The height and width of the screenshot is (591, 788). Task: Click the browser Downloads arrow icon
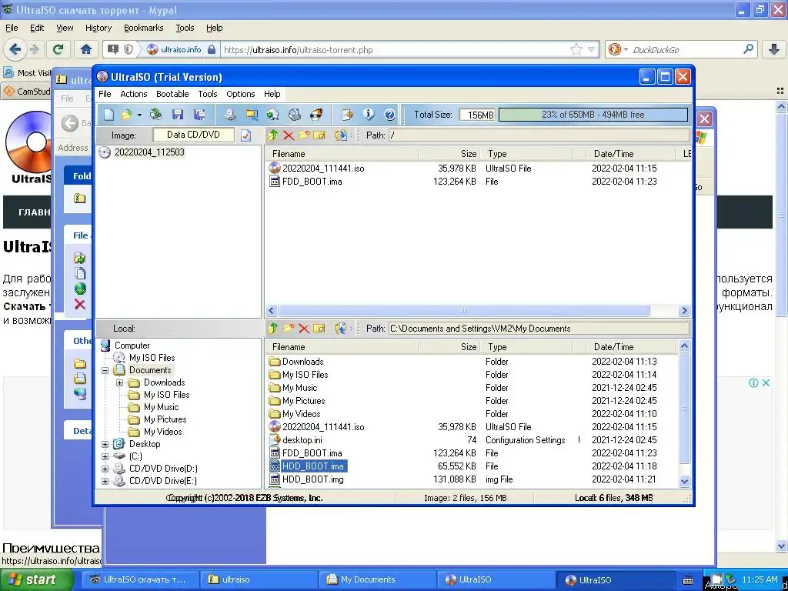click(773, 49)
